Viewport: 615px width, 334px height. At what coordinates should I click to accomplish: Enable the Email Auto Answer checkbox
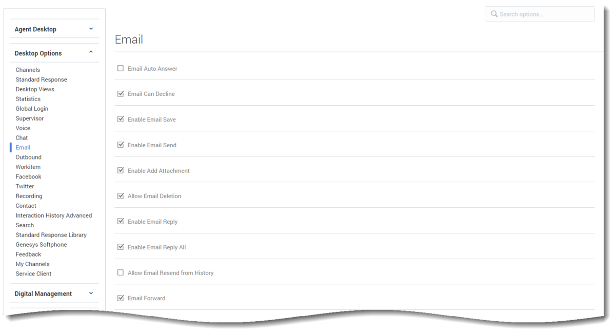point(121,68)
